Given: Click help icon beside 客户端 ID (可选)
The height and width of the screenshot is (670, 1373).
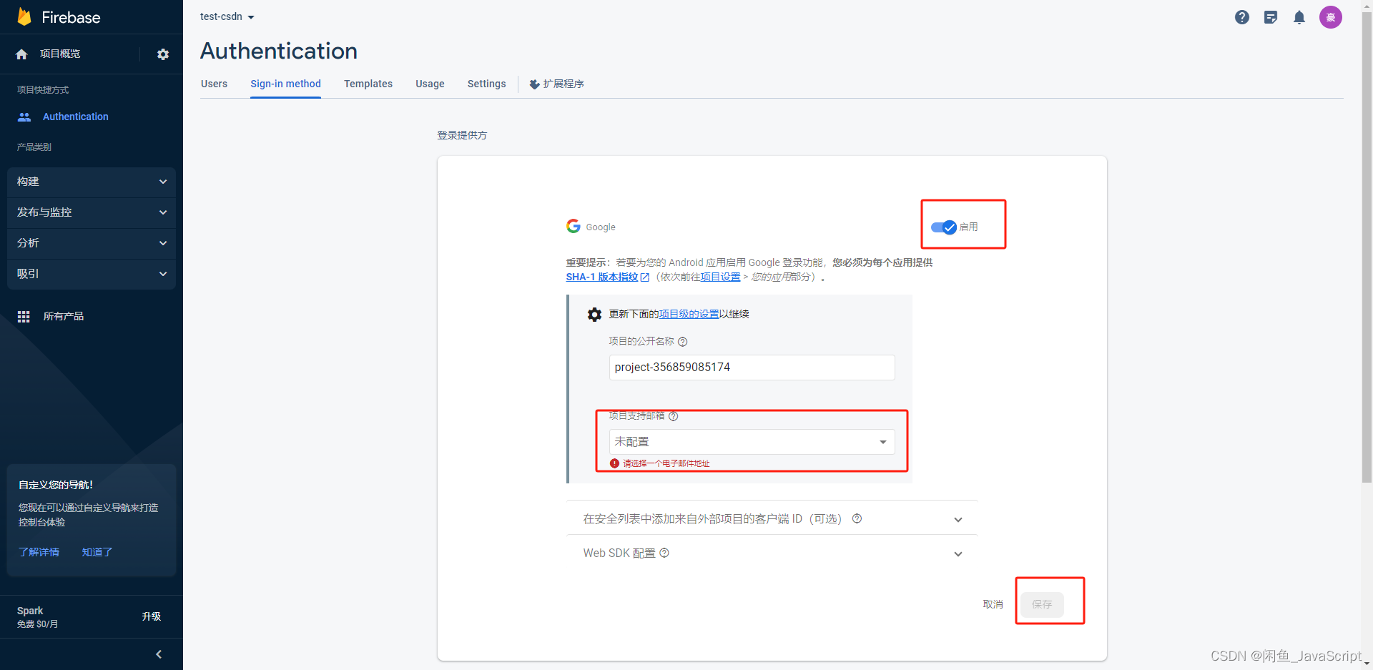Looking at the screenshot, I should 857,518.
